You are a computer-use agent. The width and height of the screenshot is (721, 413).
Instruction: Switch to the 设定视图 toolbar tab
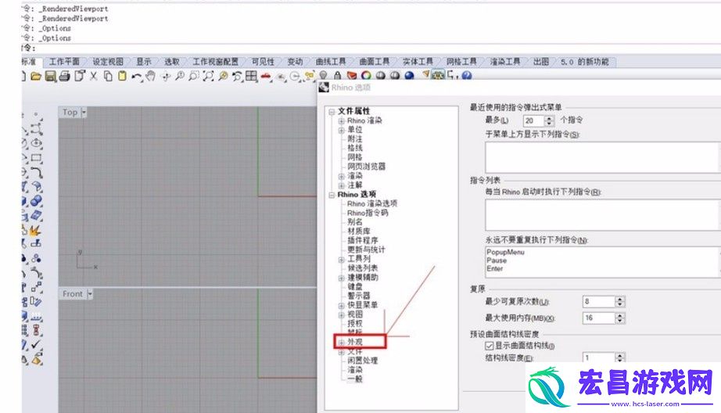coord(108,62)
